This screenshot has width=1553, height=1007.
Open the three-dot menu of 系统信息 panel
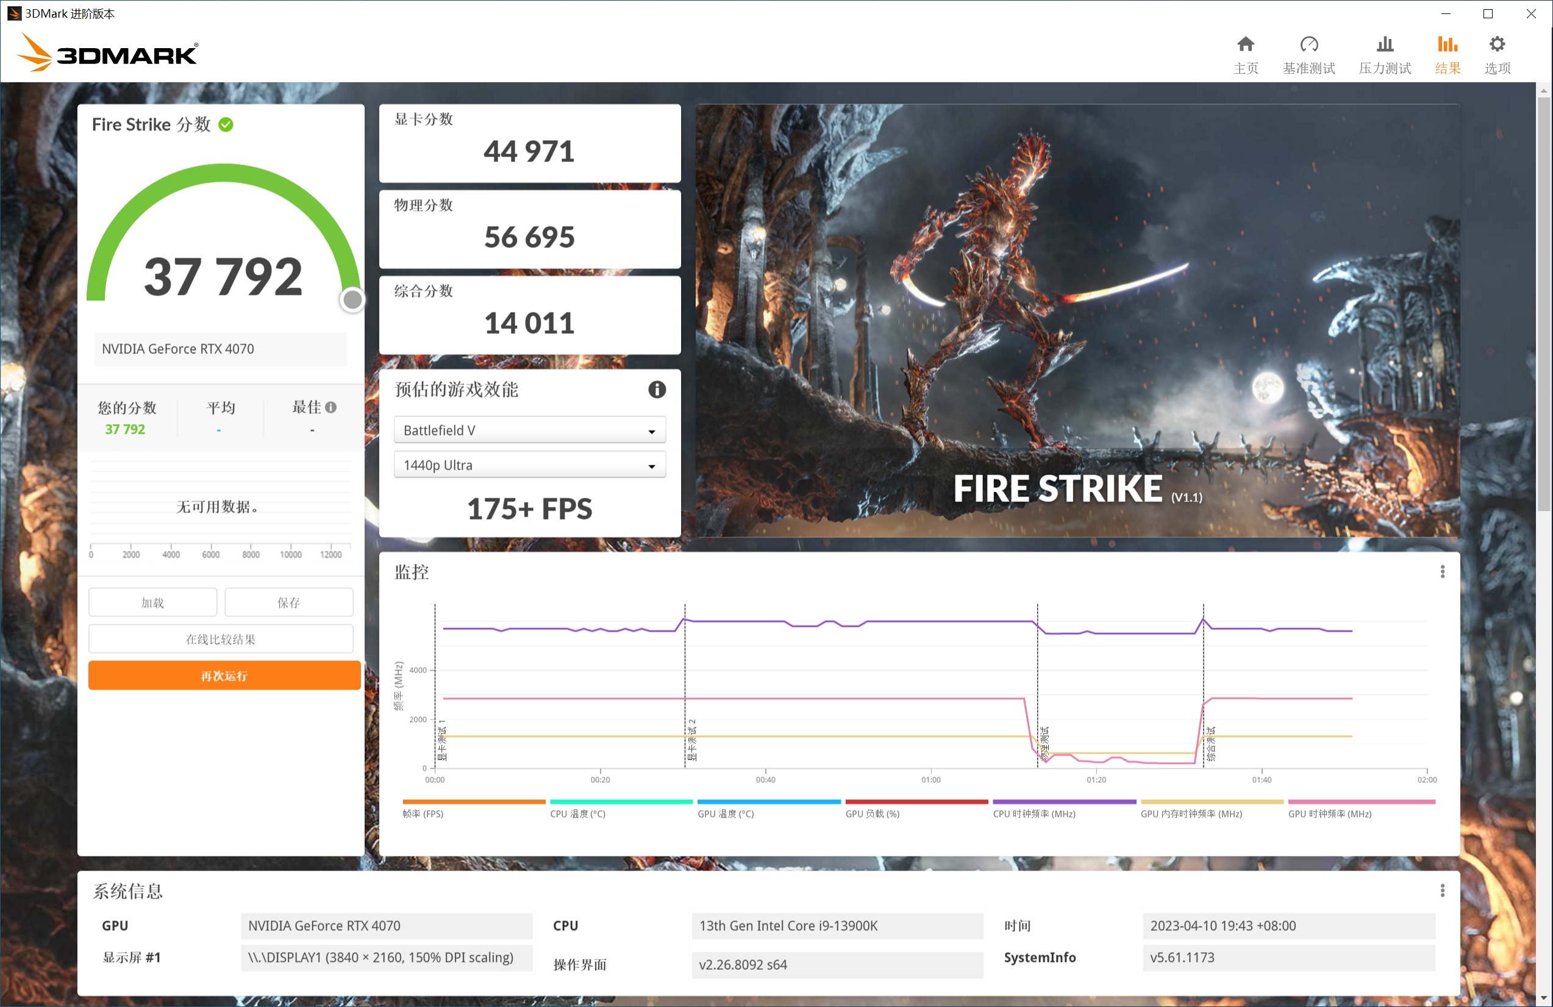click(1442, 890)
